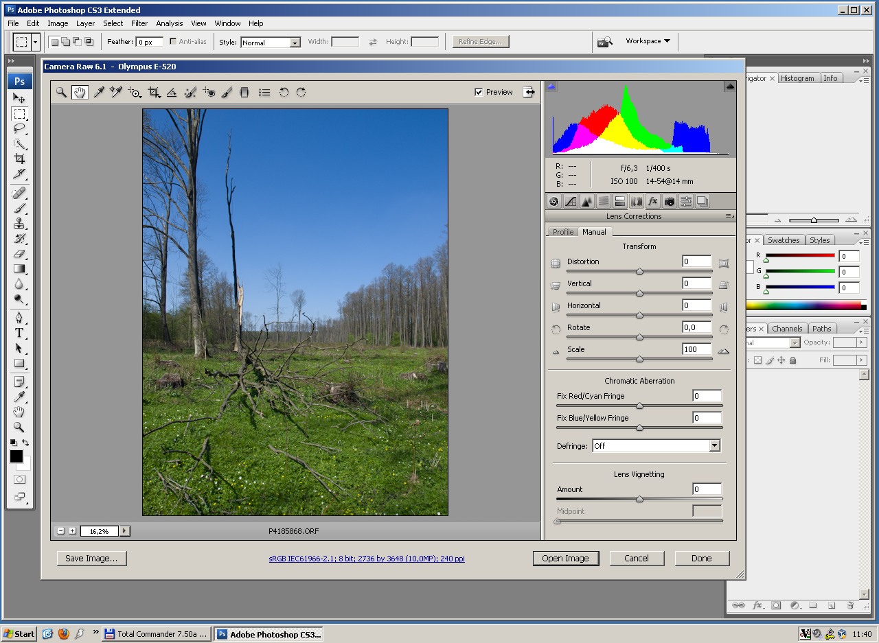
Task: Open the Camera Calibration panel
Action: [670, 202]
